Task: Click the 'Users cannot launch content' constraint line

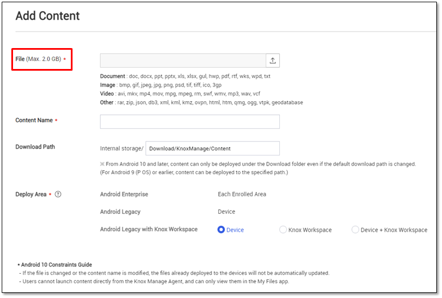Action: point(154,282)
